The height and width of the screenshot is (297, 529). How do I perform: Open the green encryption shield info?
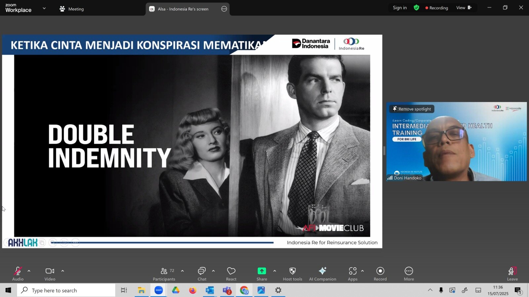pyautogui.click(x=416, y=8)
